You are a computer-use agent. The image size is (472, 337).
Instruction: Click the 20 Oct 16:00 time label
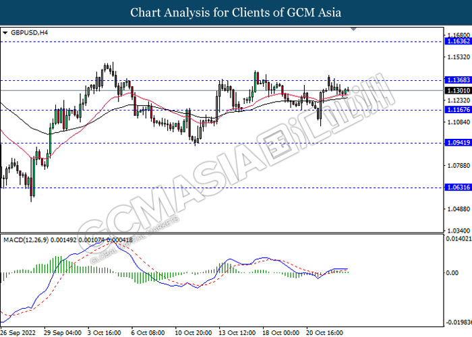pyautogui.click(x=324, y=333)
